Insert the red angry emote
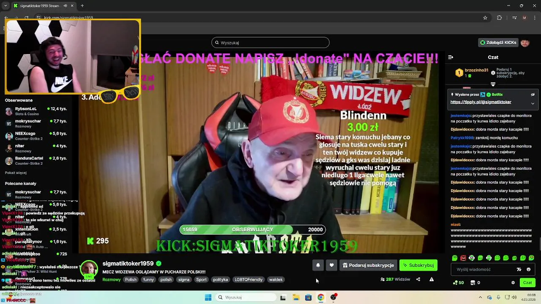The height and width of the screenshot is (304, 541). click(463, 258)
